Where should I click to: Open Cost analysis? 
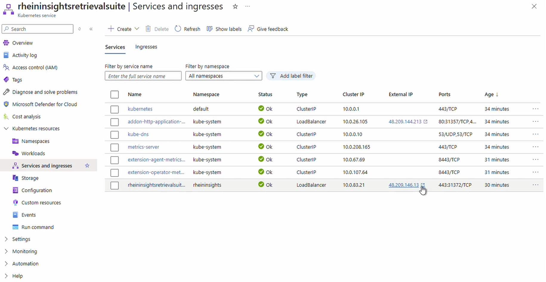click(26, 116)
